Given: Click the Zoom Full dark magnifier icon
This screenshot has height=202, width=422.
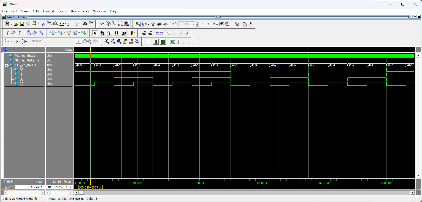Looking at the screenshot, I should [x=119, y=41].
